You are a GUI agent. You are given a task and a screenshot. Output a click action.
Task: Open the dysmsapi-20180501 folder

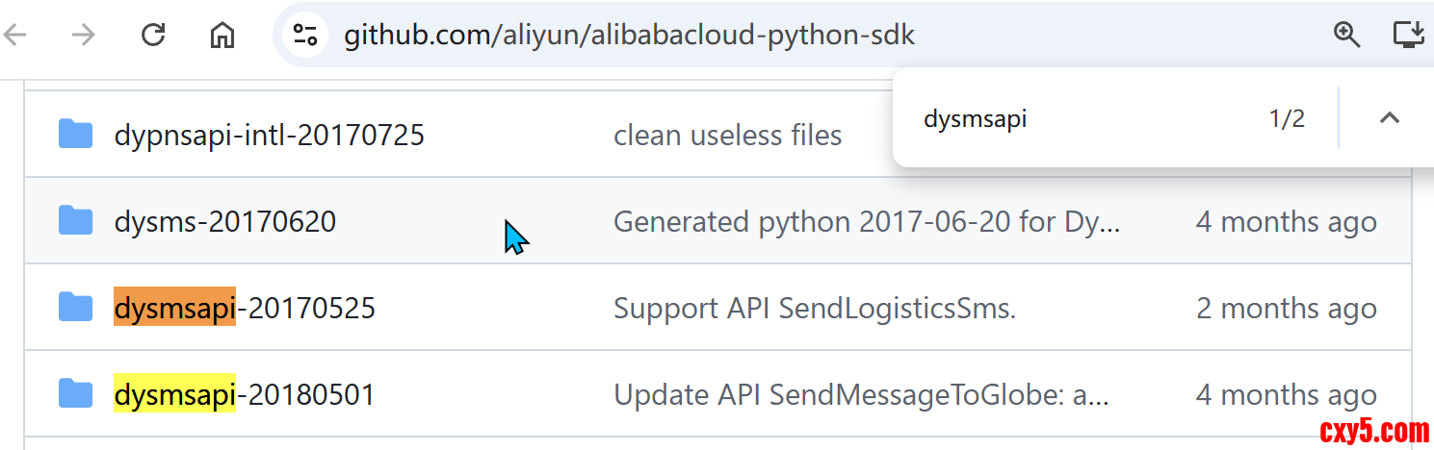pyautogui.click(x=245, y=395)
